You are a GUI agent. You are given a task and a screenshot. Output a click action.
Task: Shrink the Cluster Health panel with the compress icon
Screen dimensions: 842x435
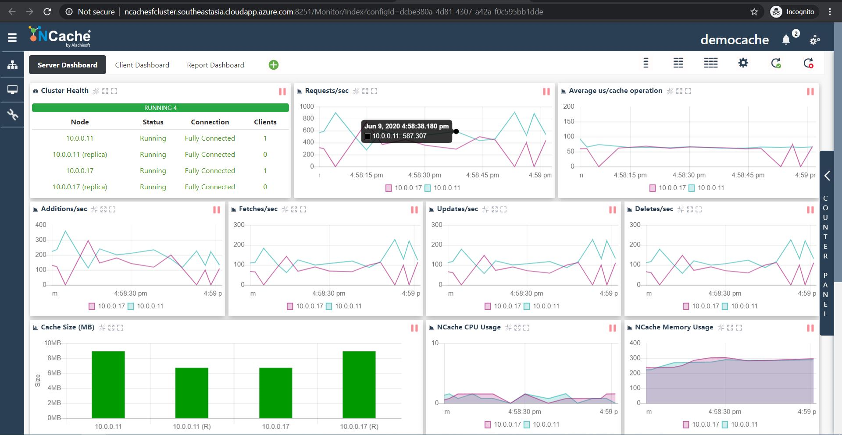(96, 91)
